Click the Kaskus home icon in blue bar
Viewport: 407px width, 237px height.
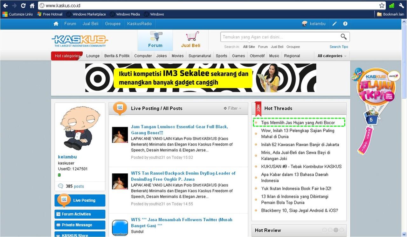click(x=56, y=24)
